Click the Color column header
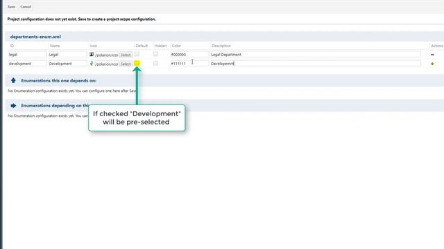 click(x=176, y=46)
